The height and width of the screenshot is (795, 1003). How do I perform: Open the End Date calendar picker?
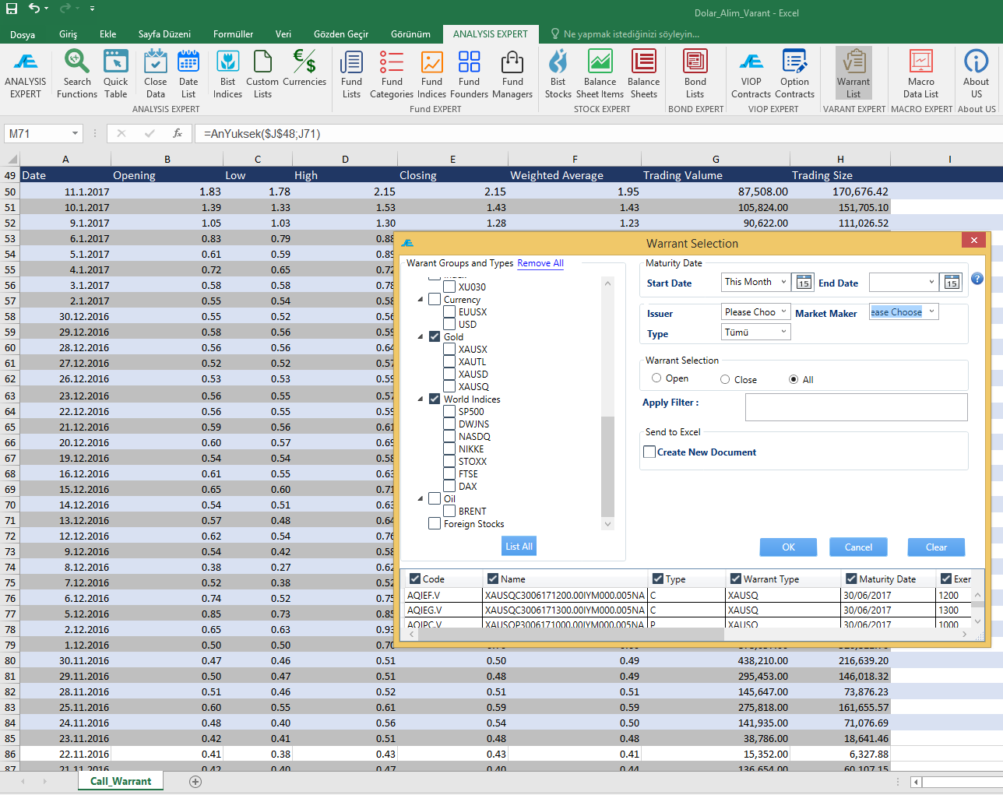point(951,282)
